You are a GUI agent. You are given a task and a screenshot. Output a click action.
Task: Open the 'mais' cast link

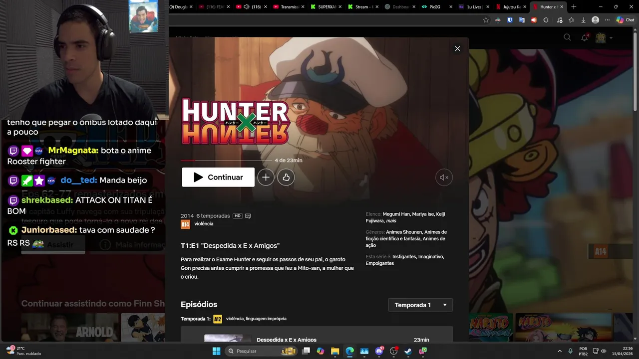(x=391, y=221)
